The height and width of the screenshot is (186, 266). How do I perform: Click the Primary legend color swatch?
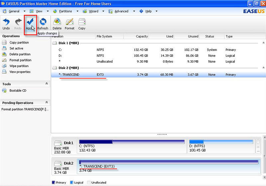coord(54,182)
